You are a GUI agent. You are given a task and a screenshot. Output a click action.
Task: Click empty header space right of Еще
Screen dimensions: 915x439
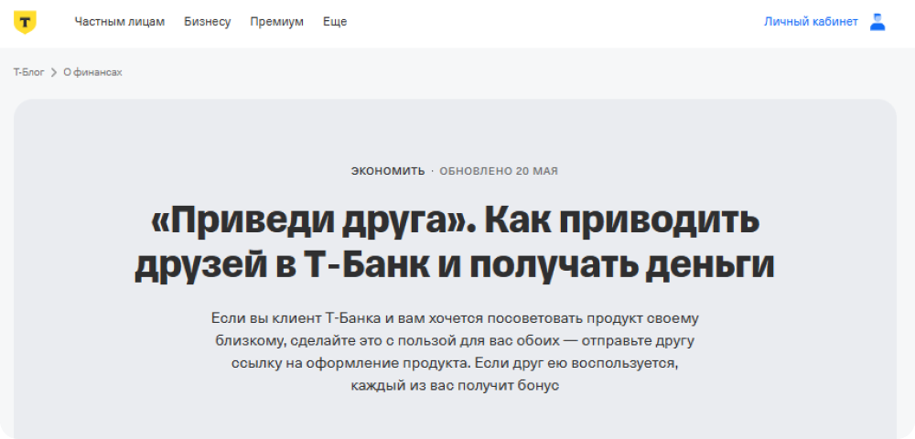(549, 22)
